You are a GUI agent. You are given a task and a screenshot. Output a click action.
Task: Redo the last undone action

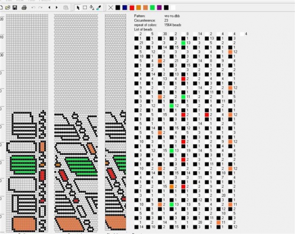[x=40, y=8]
